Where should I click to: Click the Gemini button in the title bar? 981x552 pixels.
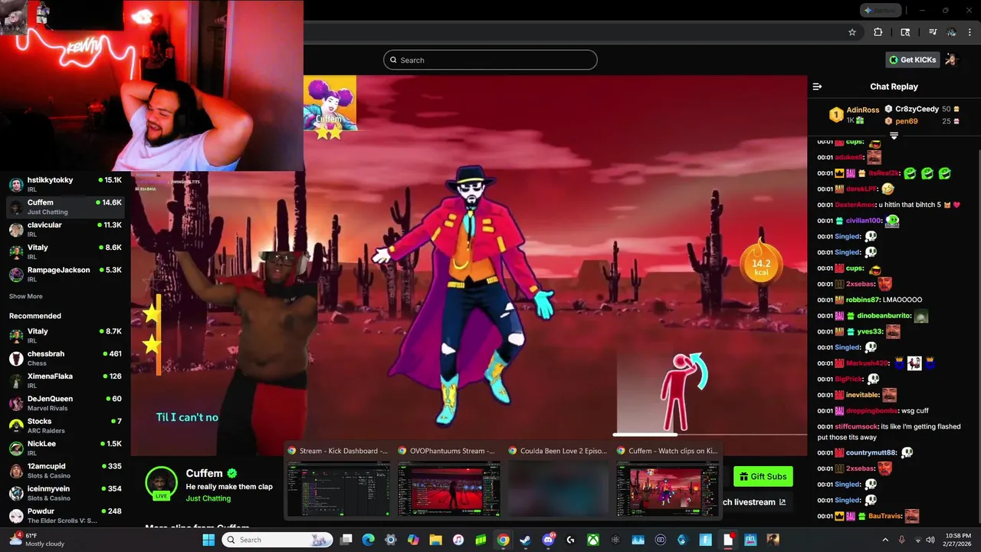point(881,10)
